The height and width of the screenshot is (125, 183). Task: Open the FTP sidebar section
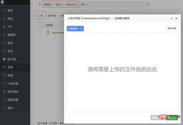10,27
